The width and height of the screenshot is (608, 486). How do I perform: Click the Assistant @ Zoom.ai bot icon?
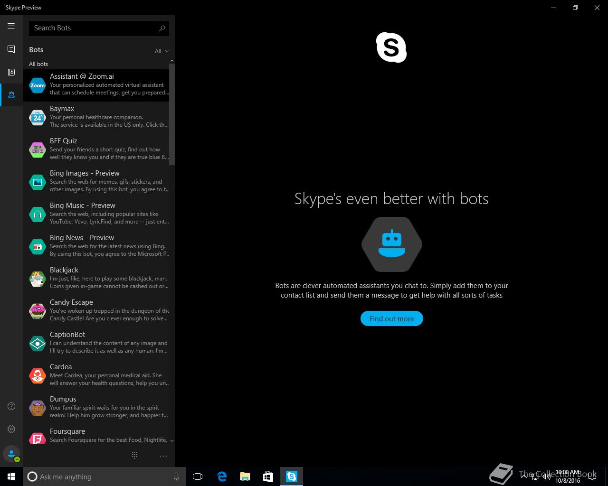38,85
